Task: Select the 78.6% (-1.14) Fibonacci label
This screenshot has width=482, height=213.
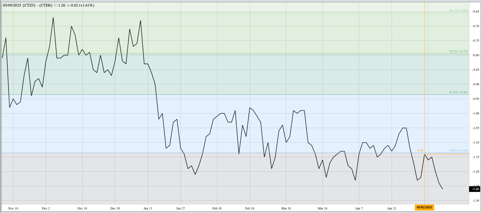Action: click(458, 150)
